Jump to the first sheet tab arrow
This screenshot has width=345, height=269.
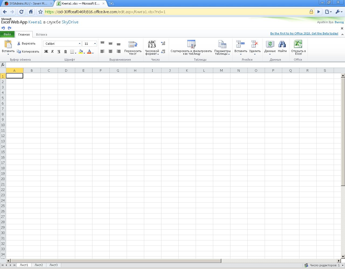(x=3, y=265)
